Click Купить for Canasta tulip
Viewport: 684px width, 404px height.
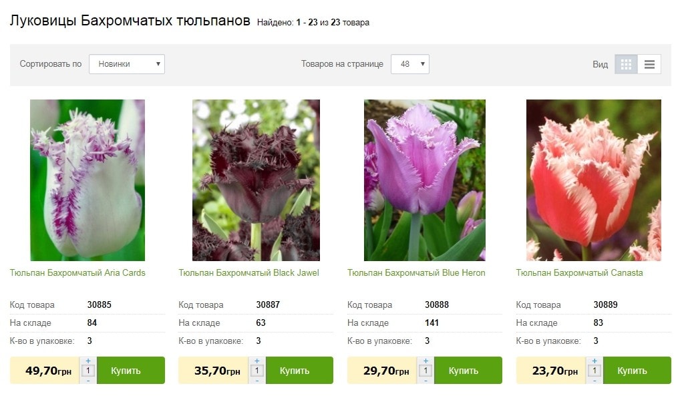tap(637, 371)
